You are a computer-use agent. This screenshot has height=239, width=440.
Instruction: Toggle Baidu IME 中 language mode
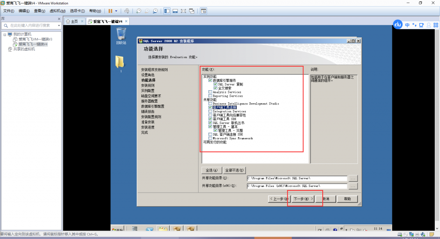407,25
